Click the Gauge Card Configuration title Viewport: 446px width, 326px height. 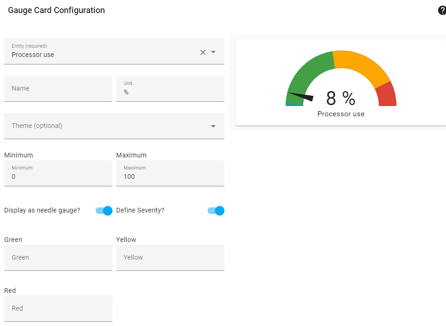(x=56, y=10)
